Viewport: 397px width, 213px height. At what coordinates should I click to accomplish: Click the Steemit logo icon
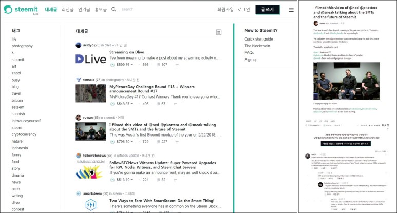(8, 9)
